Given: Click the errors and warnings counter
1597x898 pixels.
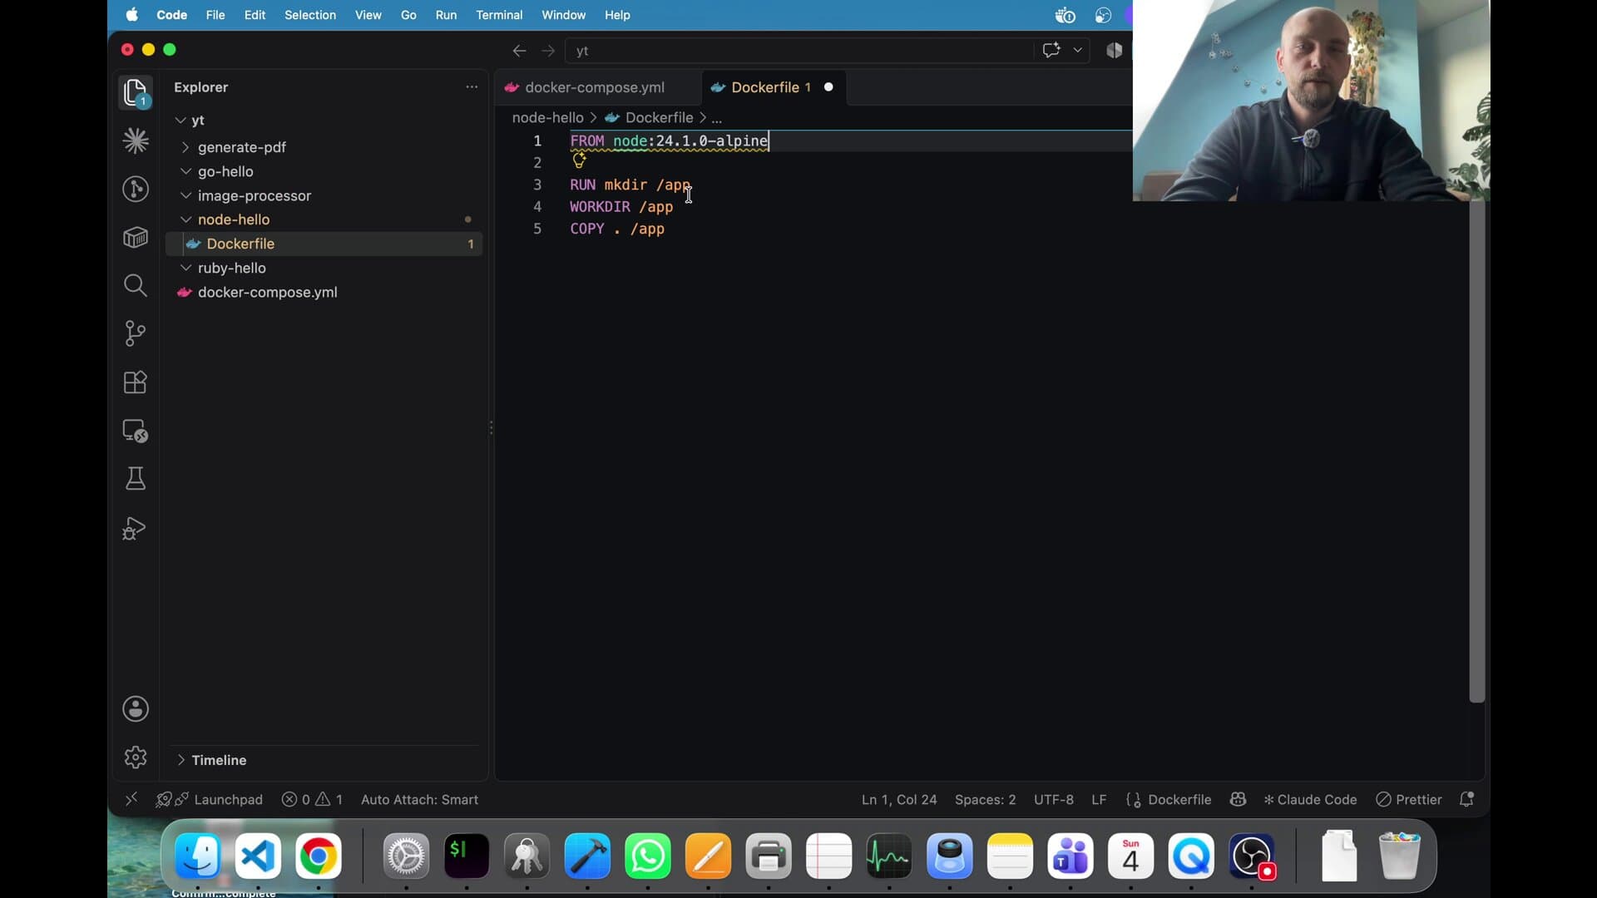Looking at the screenshot, I should pos(312,799).
